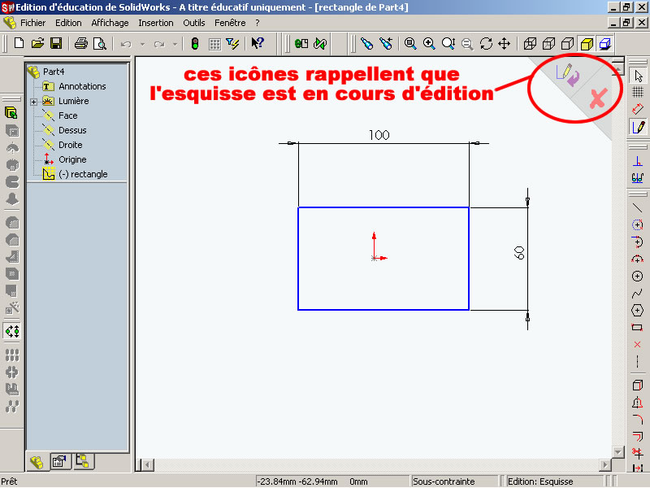Click the Trim entities icon
Viewport: 650px width, 488px height.
point(637,452)
